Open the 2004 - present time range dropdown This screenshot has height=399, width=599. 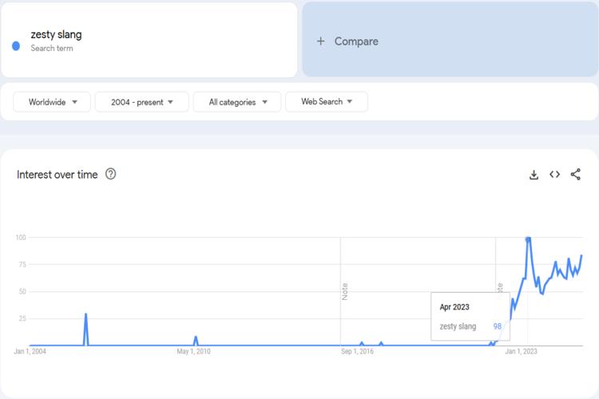141,102
